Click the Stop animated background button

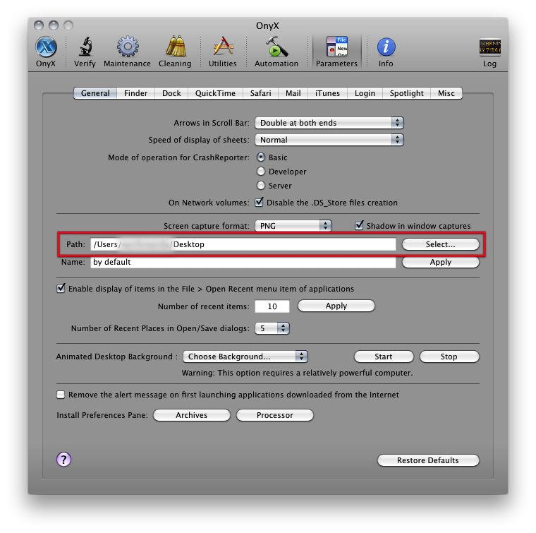449,357
